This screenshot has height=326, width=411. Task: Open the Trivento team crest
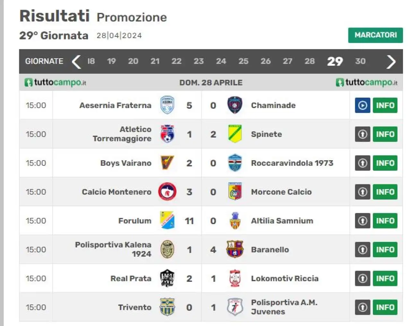[167, 307]
